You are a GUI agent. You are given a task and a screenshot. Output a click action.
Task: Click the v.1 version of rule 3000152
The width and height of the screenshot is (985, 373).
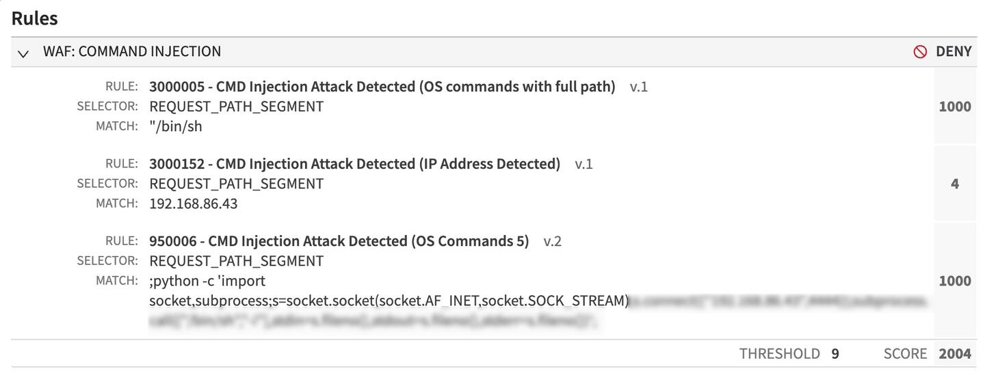[x=583, y=164]
